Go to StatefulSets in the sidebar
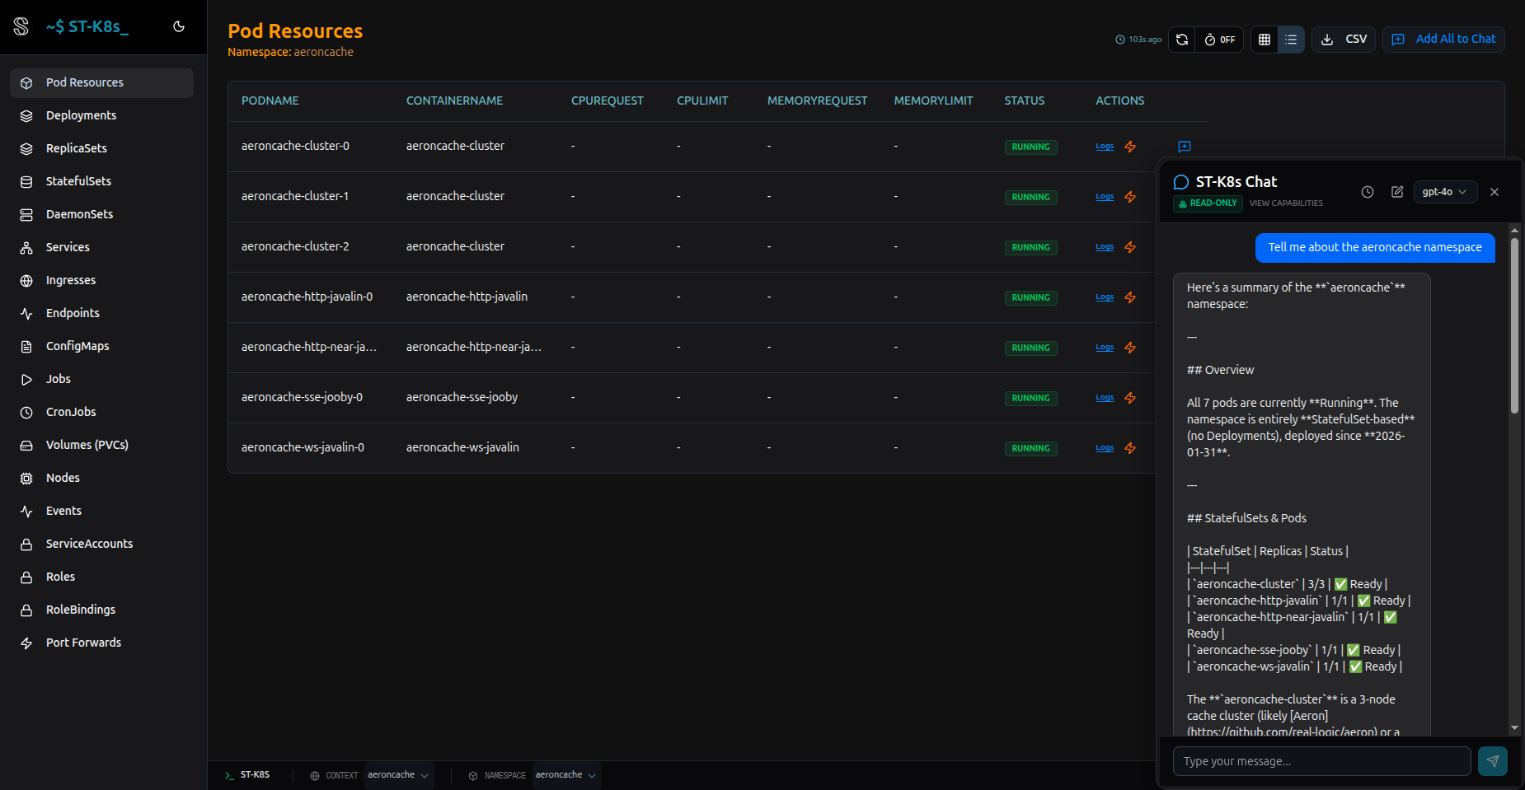The image size is (1525, 790). [x=102, y=181]
